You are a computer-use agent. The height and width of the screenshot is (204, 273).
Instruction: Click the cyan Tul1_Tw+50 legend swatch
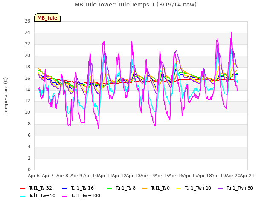[23, 196]
